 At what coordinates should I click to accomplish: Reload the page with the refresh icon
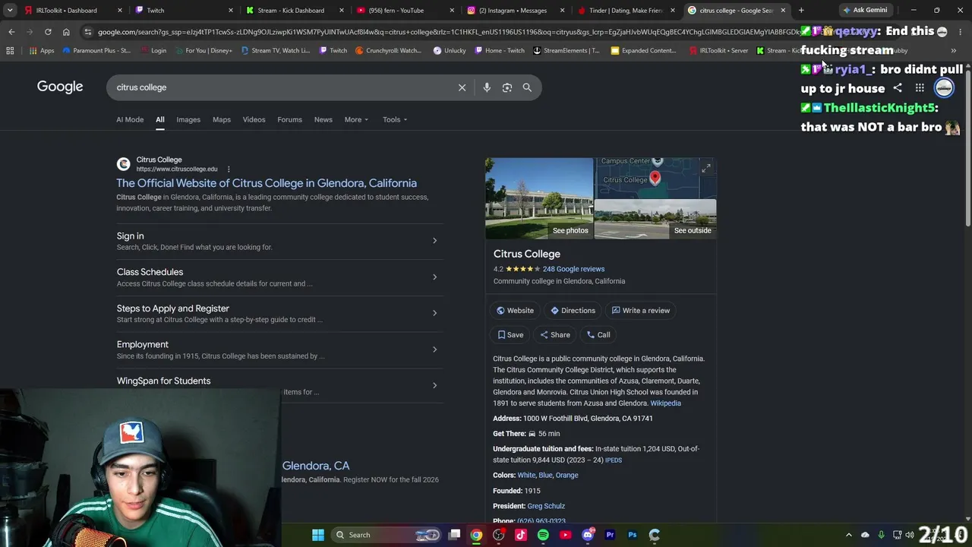coord(48,32)
